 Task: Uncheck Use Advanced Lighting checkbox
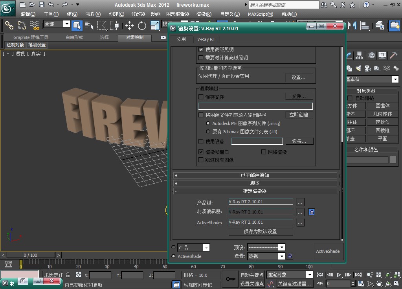[201, 49]
